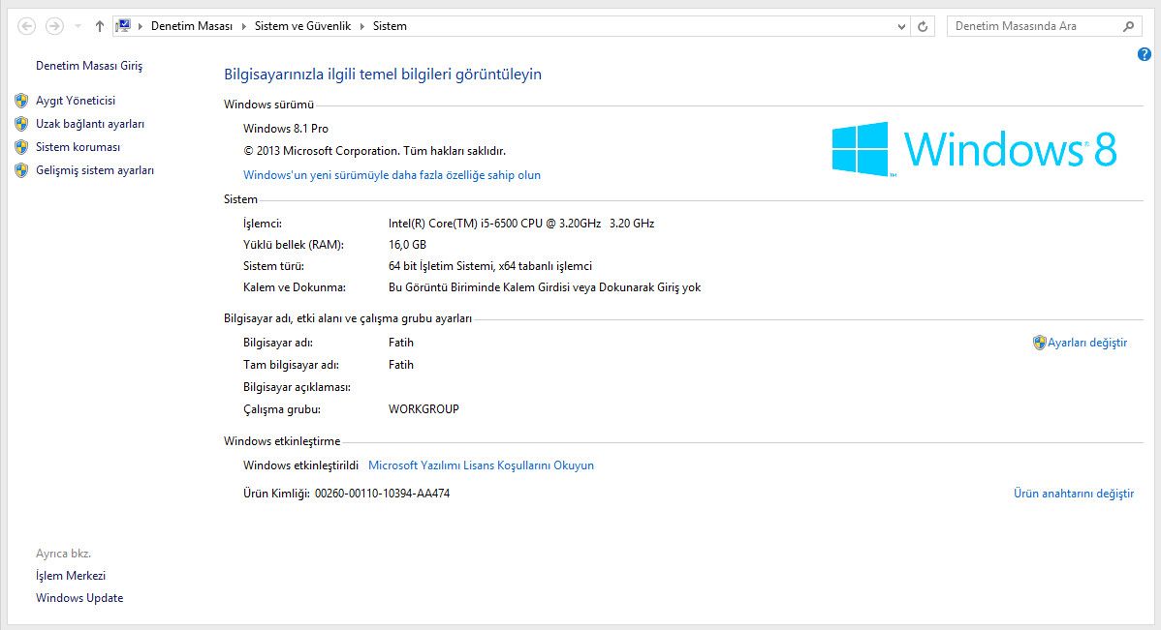Open the recent locations dropdown arrow
The width and height of the screenshot is (1161, 630).
tap(78, 27)
